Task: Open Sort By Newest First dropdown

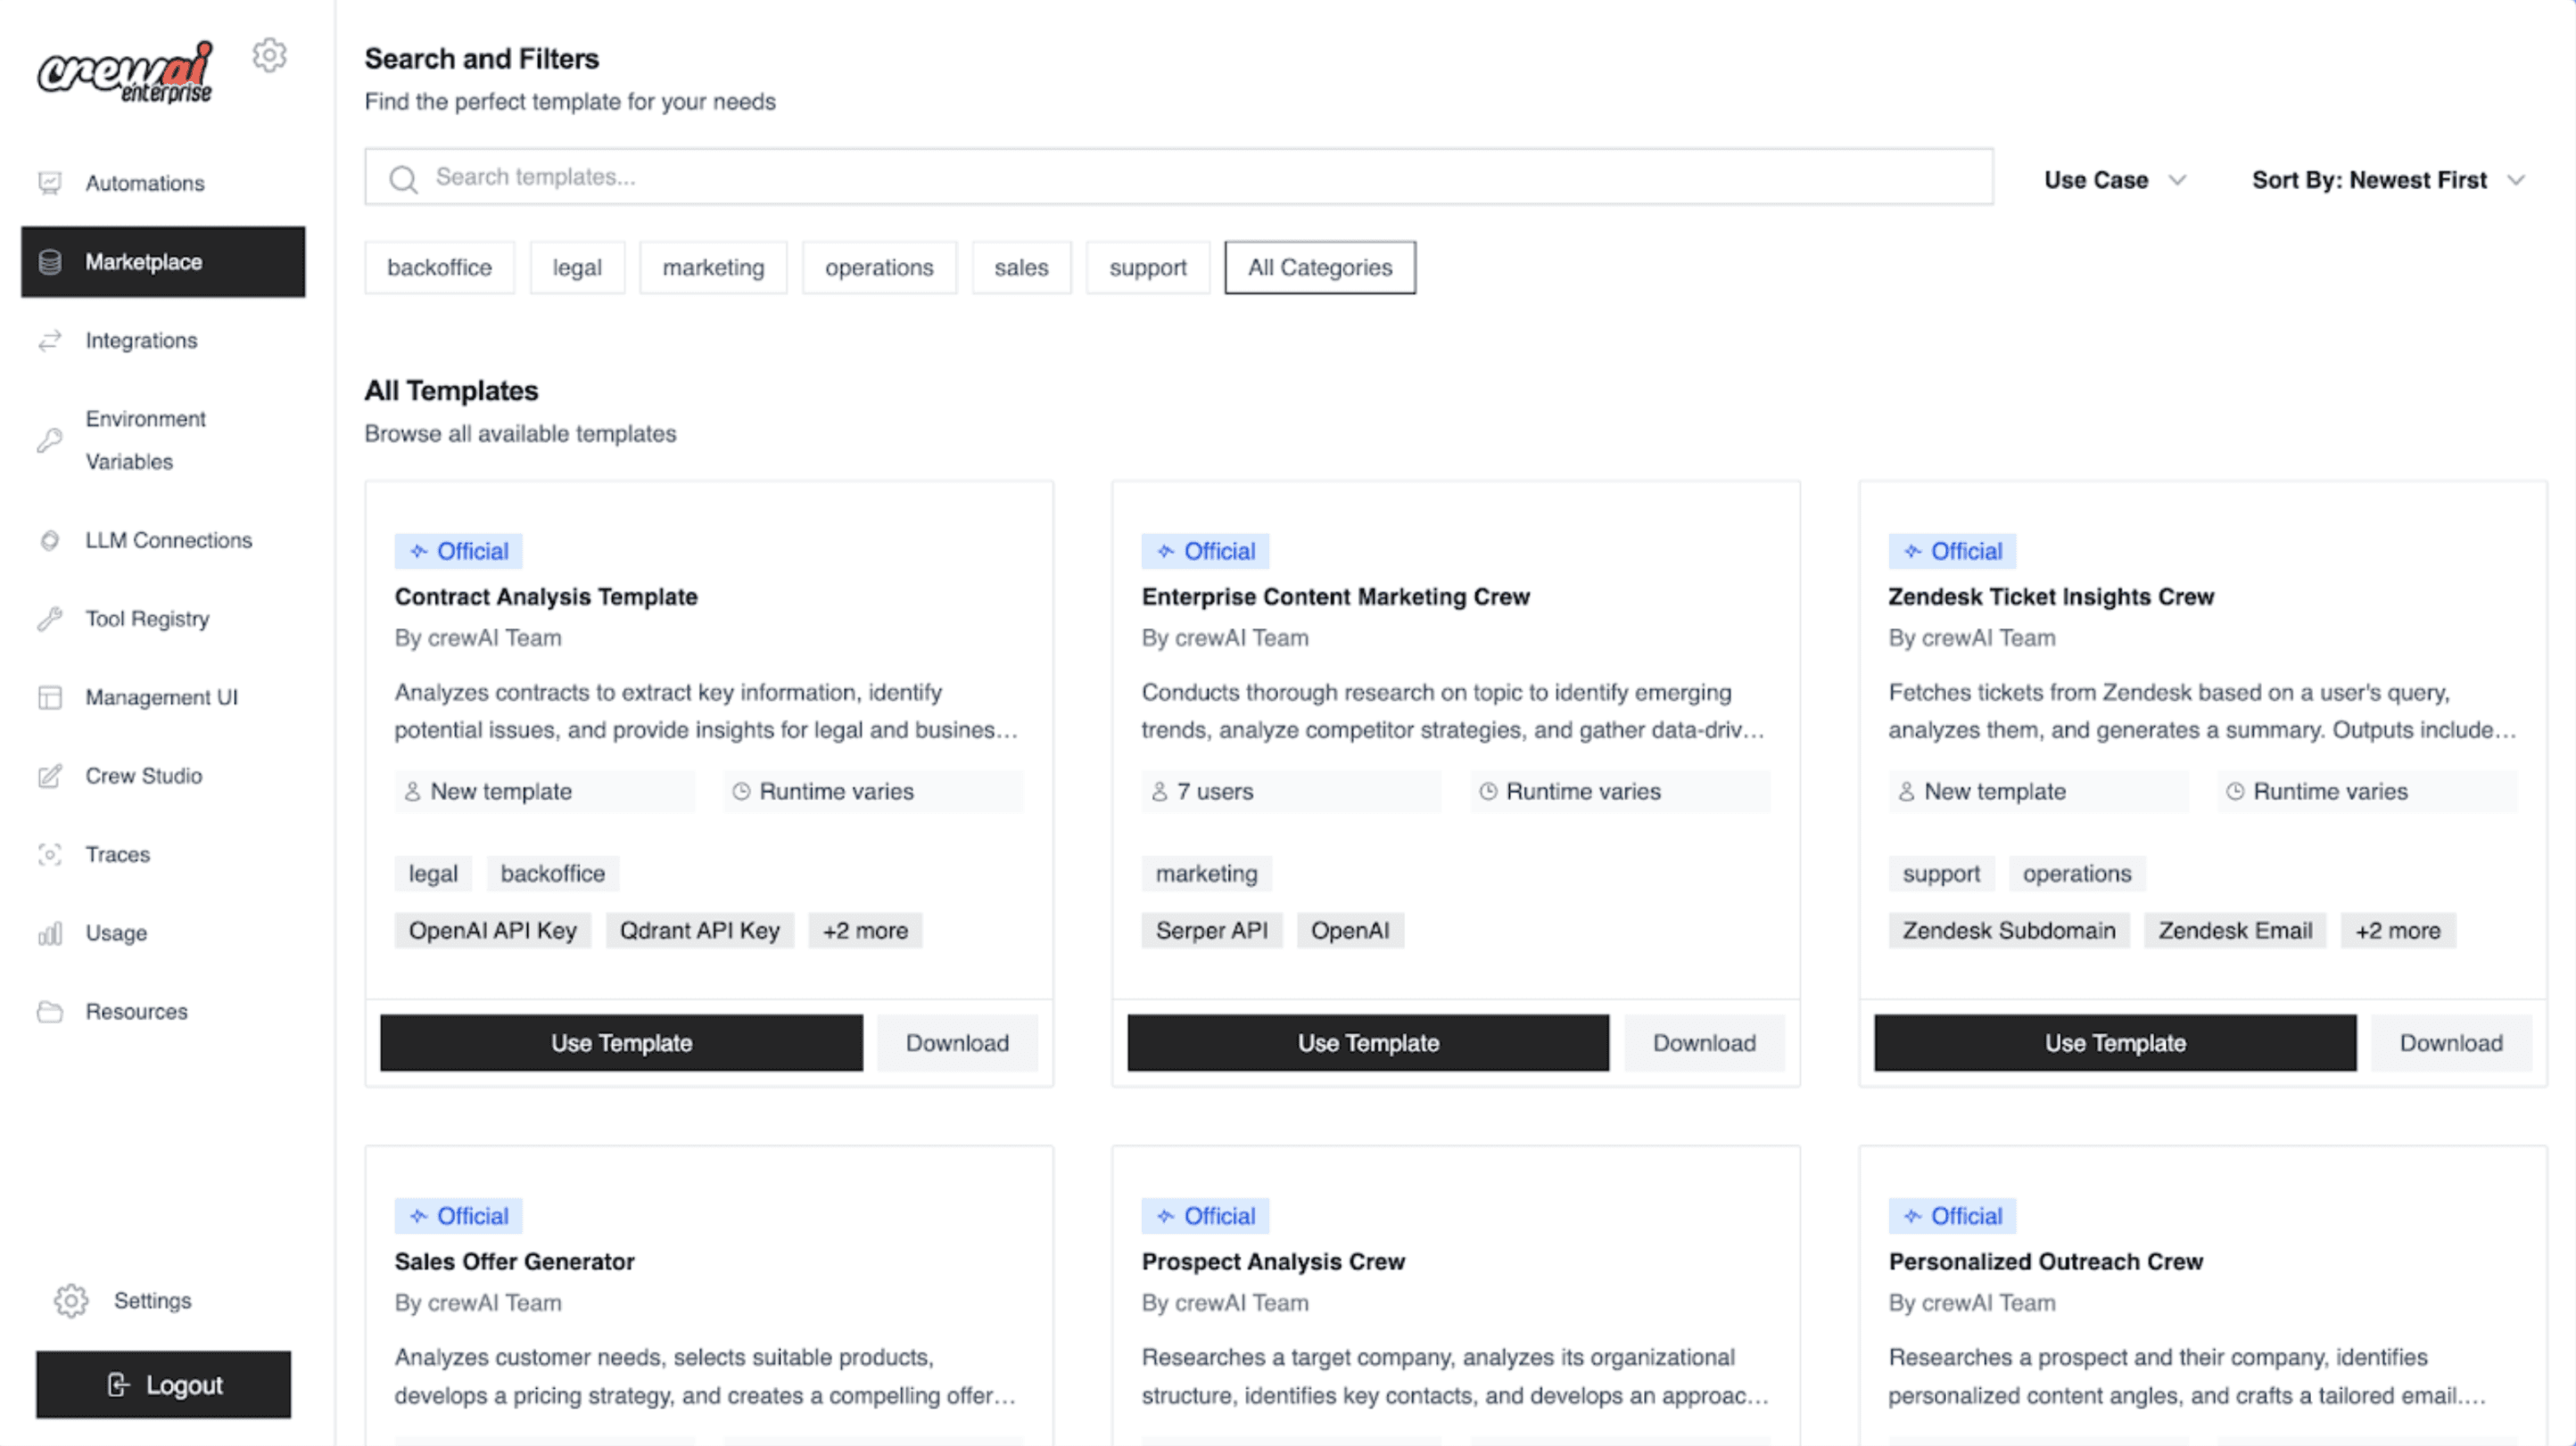Action: coord(2387,180)
